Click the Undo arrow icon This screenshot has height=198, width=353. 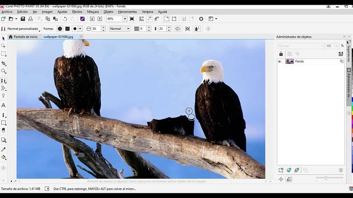tap(65, 19)
